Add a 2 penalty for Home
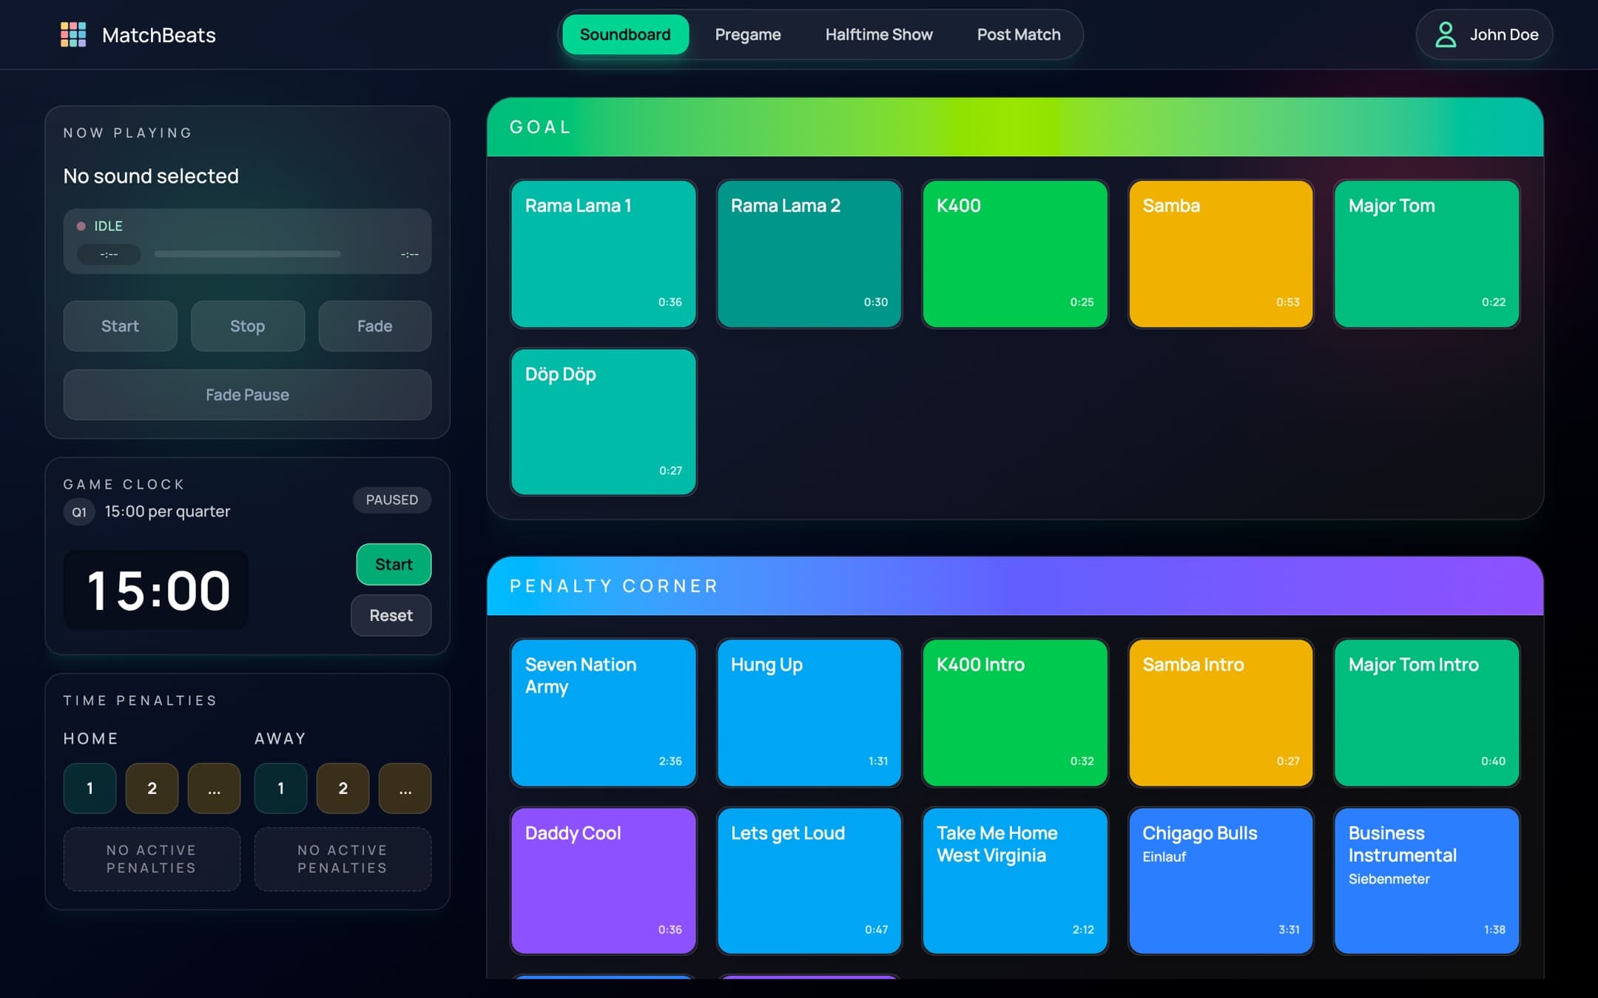The height and width of the screenshot is (998, 1598). click(x=152, y=788)
